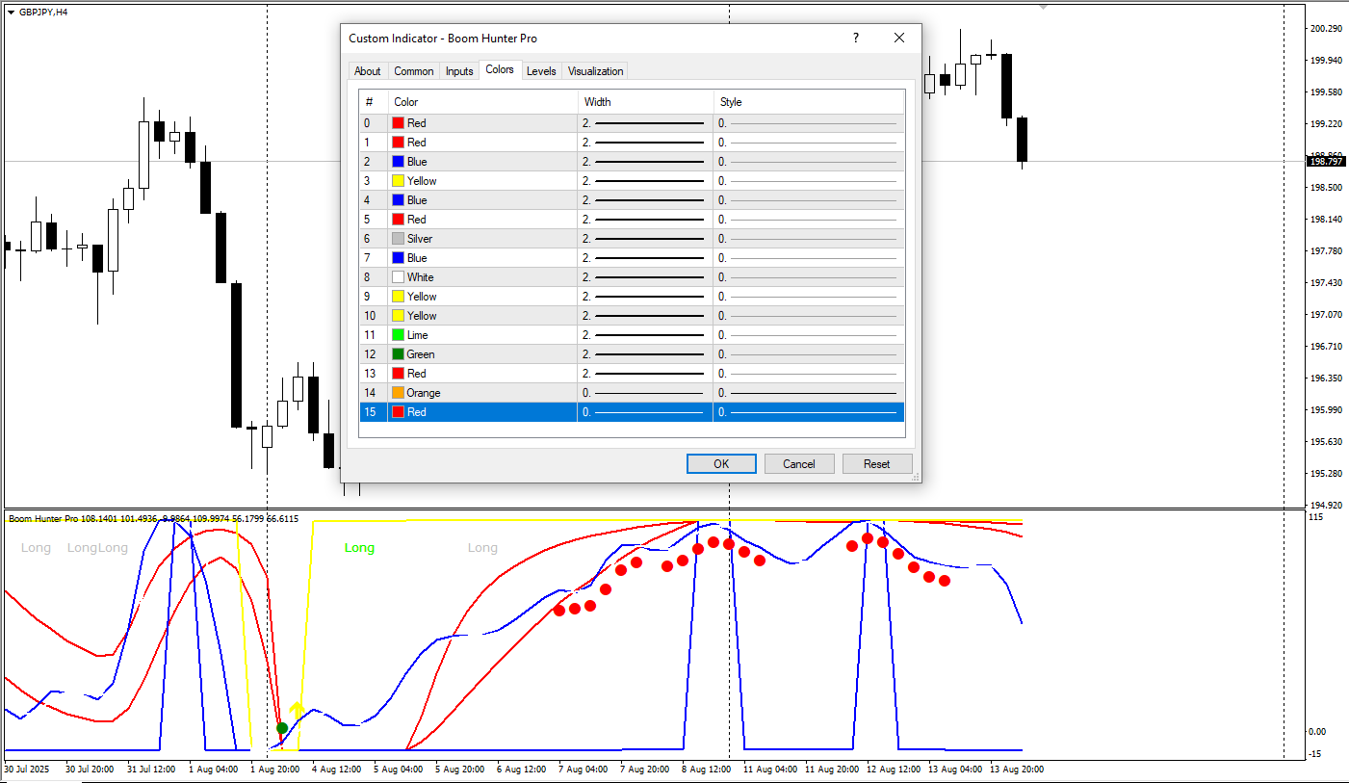Select the Red swatch in row 5

click(x=398, y=220)
